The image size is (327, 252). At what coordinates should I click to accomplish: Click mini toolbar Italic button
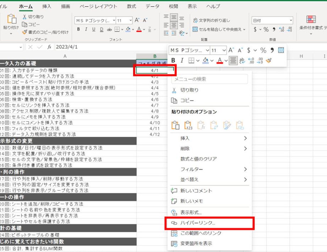point(182,60)
